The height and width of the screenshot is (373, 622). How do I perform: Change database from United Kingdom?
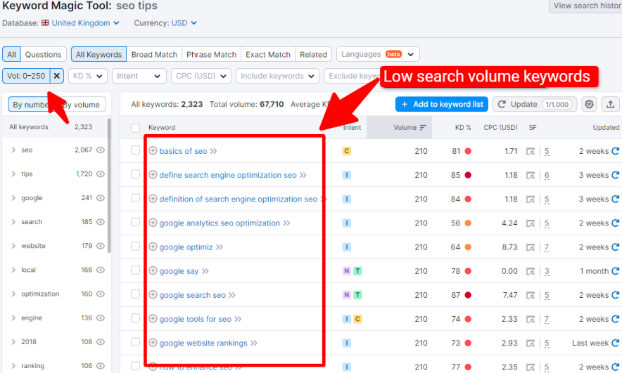85,23
